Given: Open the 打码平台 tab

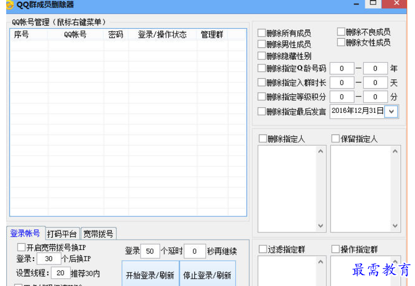Looking at the screenshot, I should pos(62,234).
